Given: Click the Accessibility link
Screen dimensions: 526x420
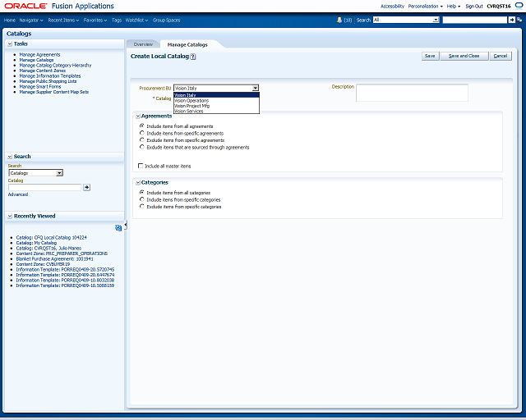Looking at the screenshot, I should [x=393, y=6].
